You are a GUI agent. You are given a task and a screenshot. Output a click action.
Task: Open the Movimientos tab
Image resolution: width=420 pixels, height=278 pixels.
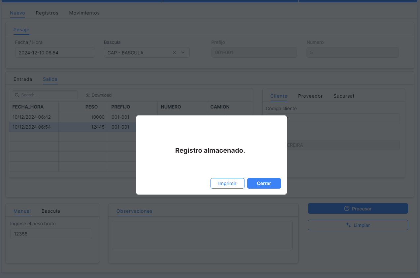coord(84,13)
